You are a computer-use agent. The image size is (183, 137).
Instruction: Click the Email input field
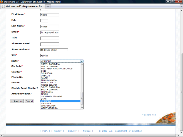tap(49, 32)
